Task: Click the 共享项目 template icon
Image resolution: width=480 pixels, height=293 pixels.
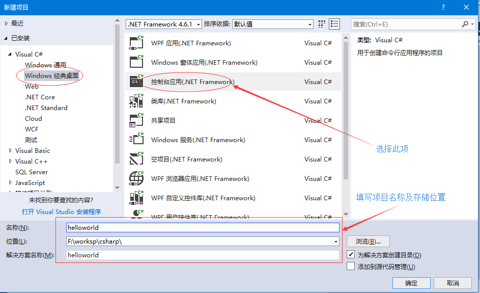Action: click(x=136, y=121)
